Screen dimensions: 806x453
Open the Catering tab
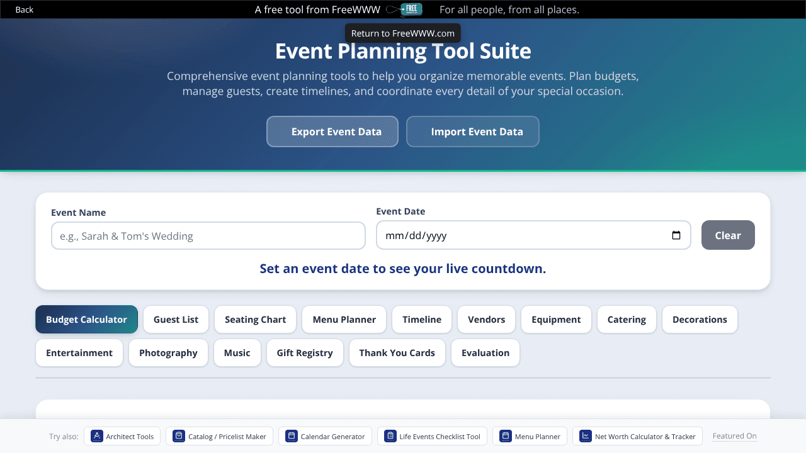pos(627,320)
